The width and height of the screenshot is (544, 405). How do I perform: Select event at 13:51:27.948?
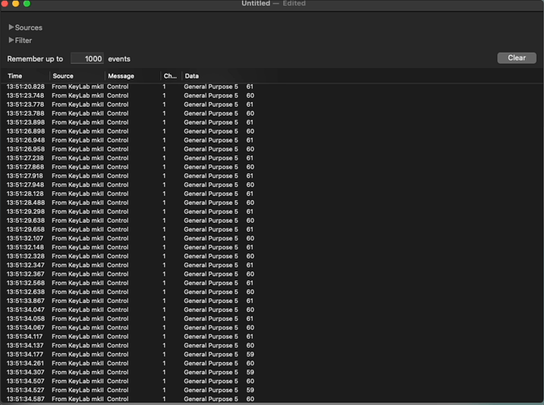[x=272, y=185]
